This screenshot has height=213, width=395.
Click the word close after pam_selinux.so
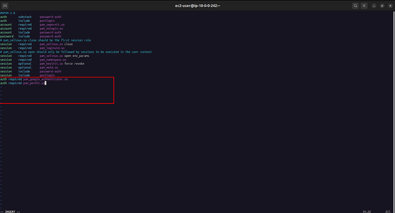click(x=69, y=44)
